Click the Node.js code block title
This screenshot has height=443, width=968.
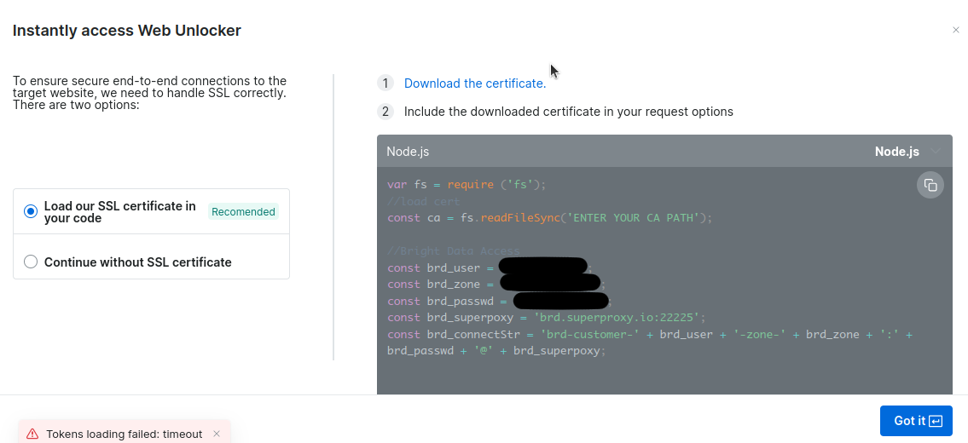click(x=408, y=151)
